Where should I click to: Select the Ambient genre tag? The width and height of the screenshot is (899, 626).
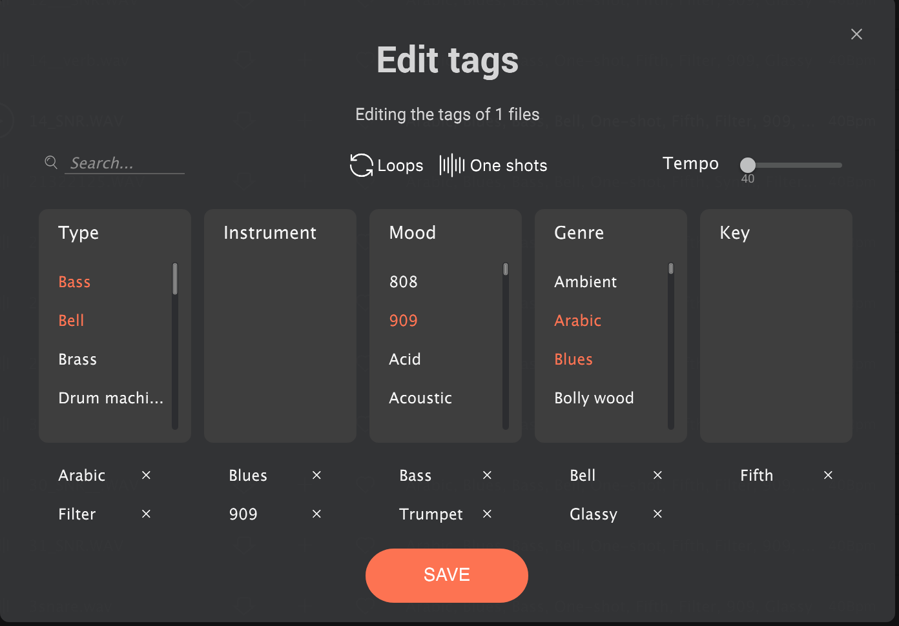click(x=585, y=282)
